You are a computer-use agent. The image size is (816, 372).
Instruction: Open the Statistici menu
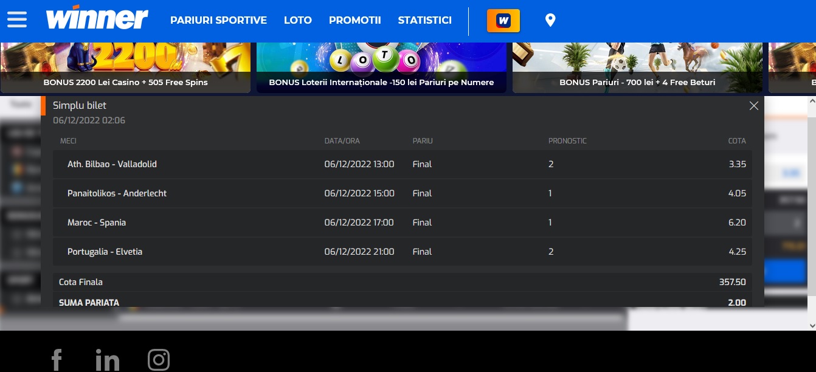tap(425, 21)
